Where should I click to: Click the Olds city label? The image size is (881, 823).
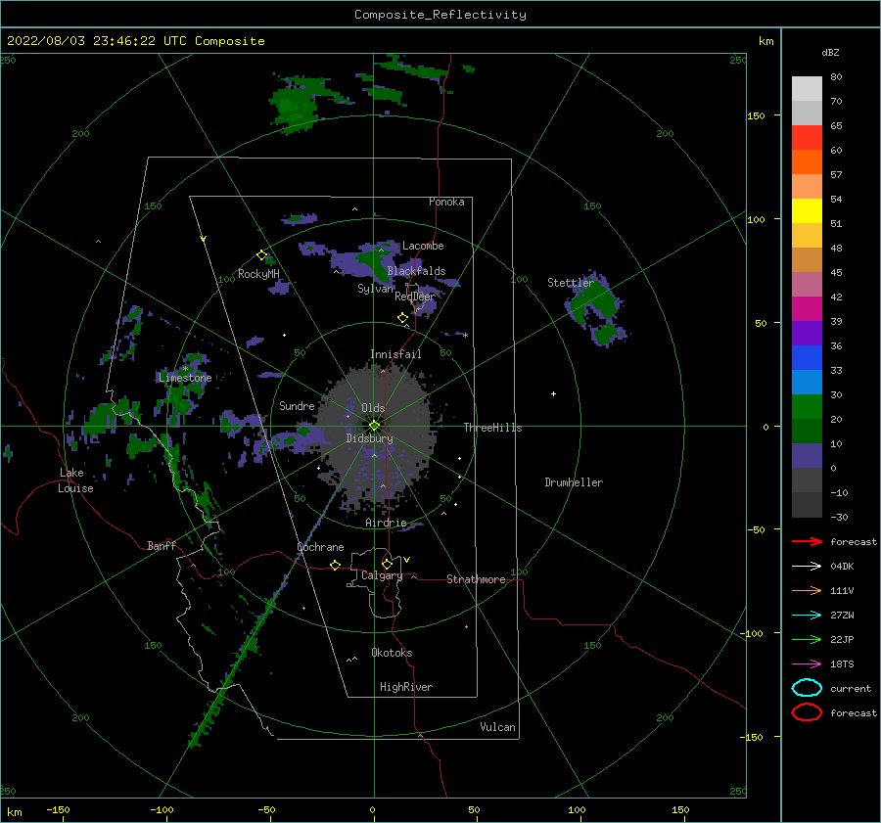(x=373, y=408)
